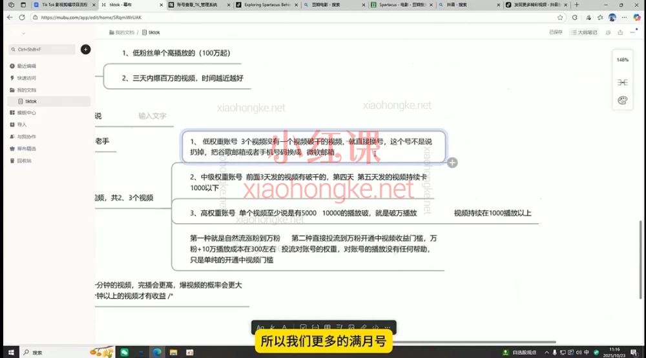Image resolution: width=646 pixels, height=358 pixels.
Task: Click the mubu.com address bar URL
Action: point(91,17)
